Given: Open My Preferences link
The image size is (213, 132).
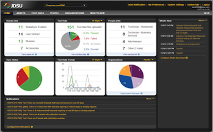Looking at the screenshot, I should (x=156, y=5).
